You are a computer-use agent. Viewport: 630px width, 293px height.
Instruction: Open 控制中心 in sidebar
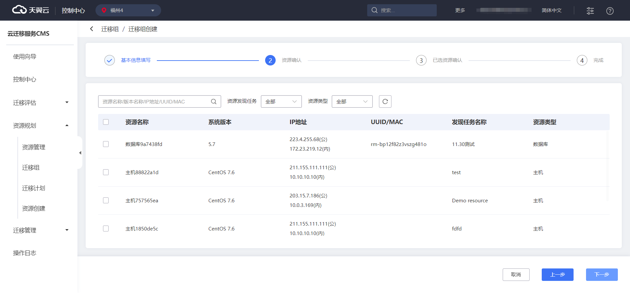25,80
